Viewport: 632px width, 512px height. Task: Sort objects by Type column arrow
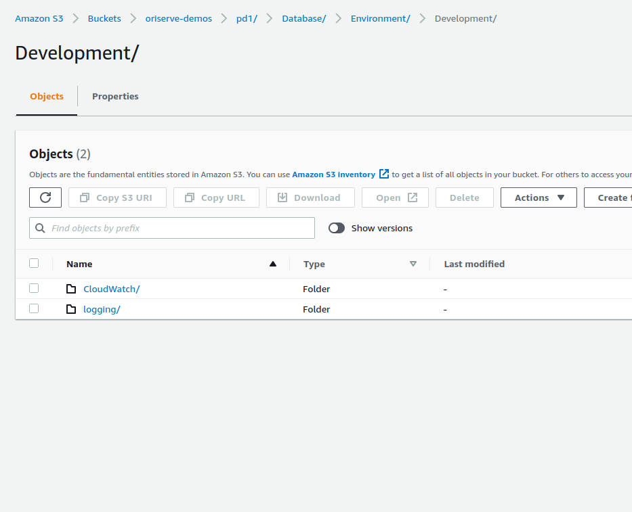[413, 264]
